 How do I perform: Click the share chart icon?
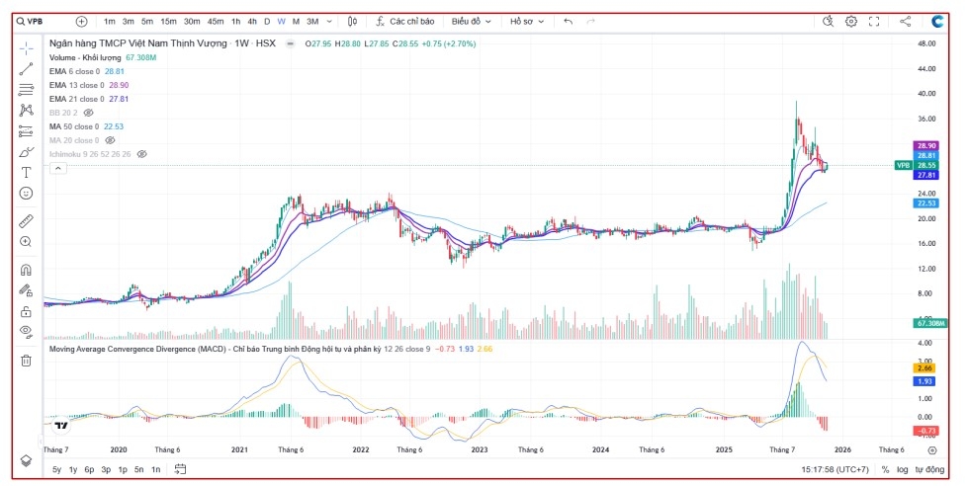click(905, 21)
